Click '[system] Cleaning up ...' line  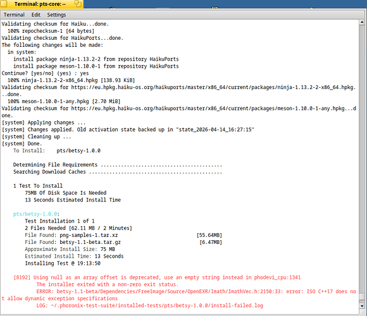36,137
